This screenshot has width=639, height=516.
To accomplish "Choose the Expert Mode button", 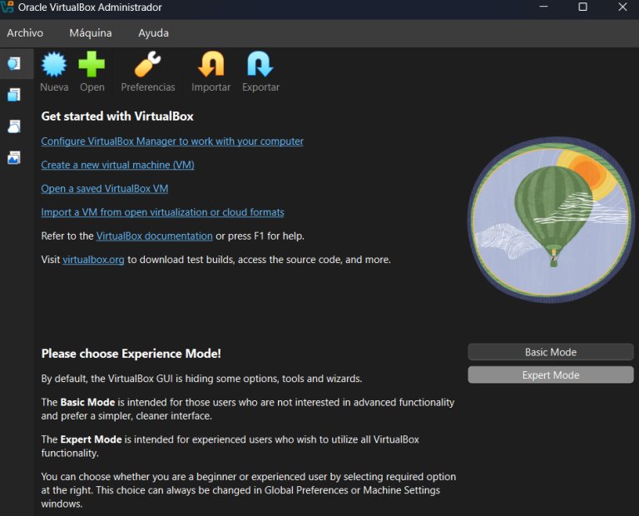I will tap(550, 375).
